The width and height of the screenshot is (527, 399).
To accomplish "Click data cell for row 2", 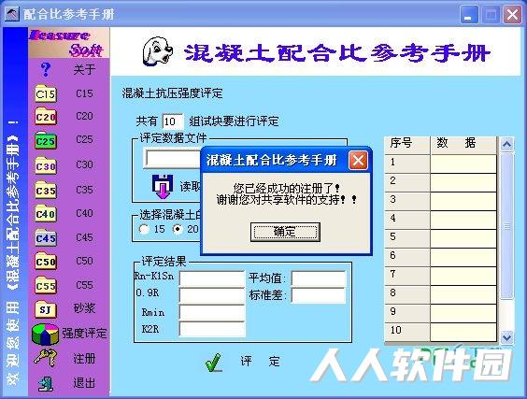I will pos(463,182).
